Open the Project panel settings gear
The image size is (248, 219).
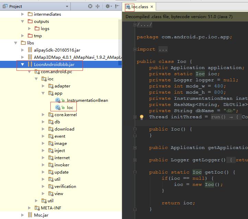coord(108,6)
